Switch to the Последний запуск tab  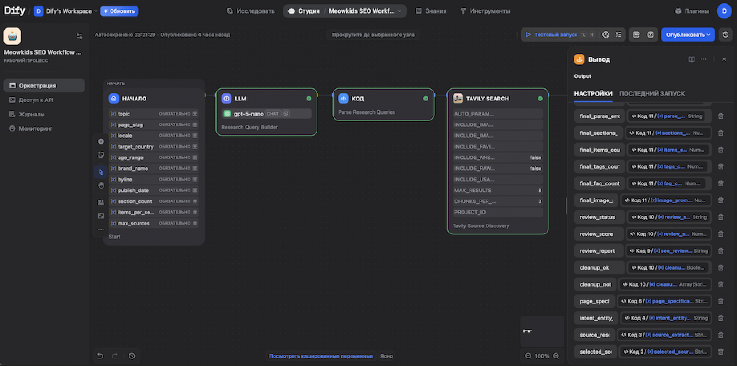pyautogui.click(x=652, y=93)
